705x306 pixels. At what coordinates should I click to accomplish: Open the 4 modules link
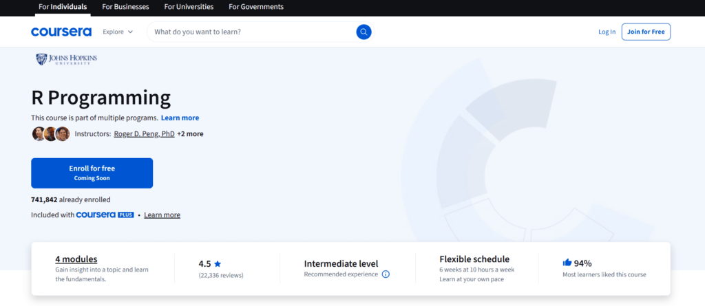(76, 259)
